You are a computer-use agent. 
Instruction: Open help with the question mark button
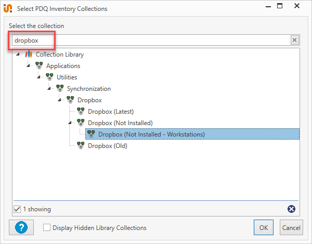point(21,227)
